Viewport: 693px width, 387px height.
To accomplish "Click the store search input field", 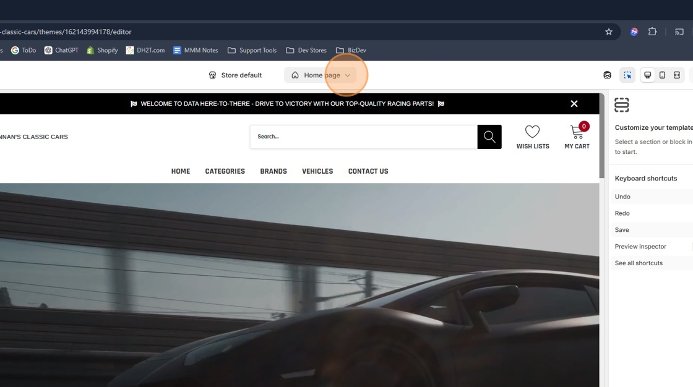I will click(363, 137).
